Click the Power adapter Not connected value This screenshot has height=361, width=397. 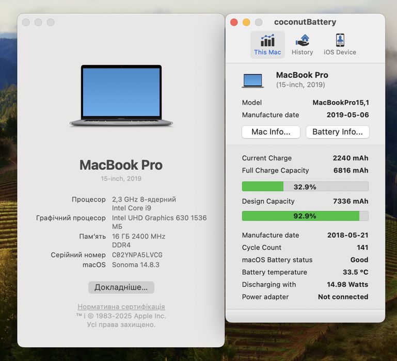click(x=343, y=297)
